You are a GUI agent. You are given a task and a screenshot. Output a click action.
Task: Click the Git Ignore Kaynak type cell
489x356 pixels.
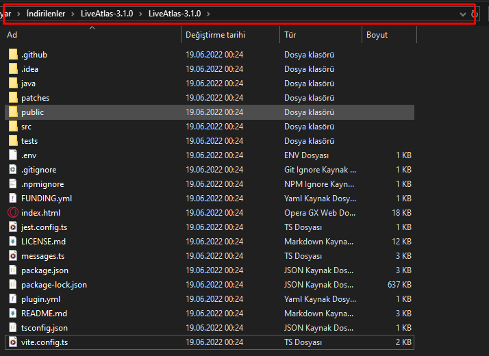pyautogui.click(x=320, y=170)
